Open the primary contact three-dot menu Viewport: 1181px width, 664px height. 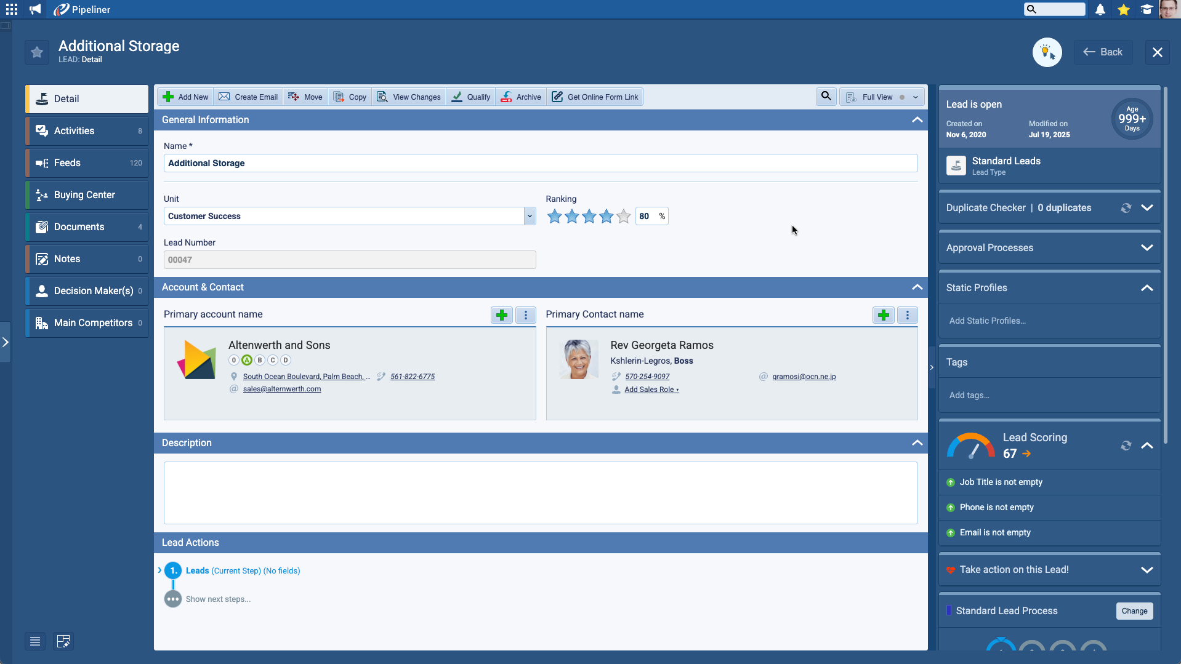(907, 315)
